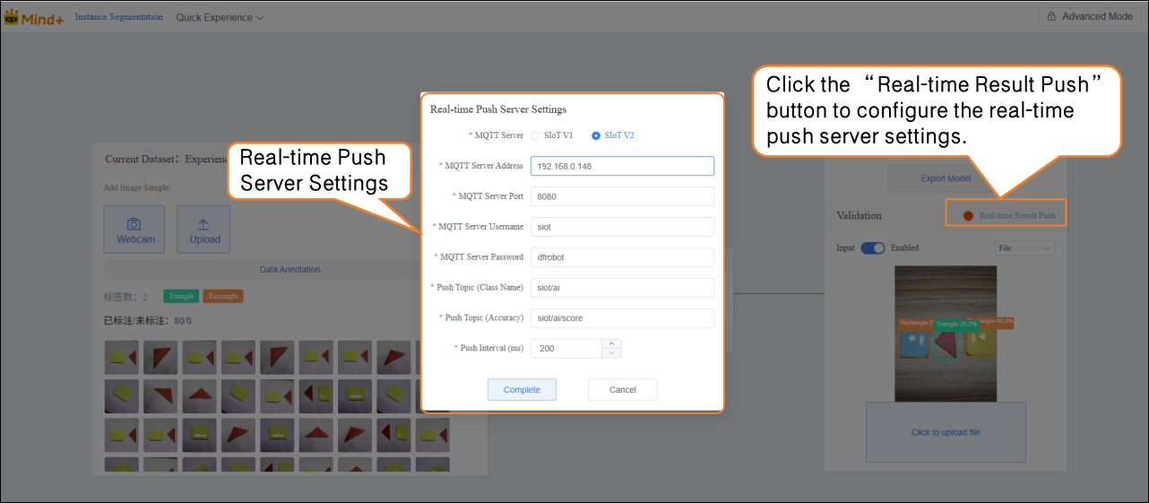Click the red Real-time Result Push indicator
This screenshot has width=1149, height=503.
pyautogui.click(x=968, y=216)
